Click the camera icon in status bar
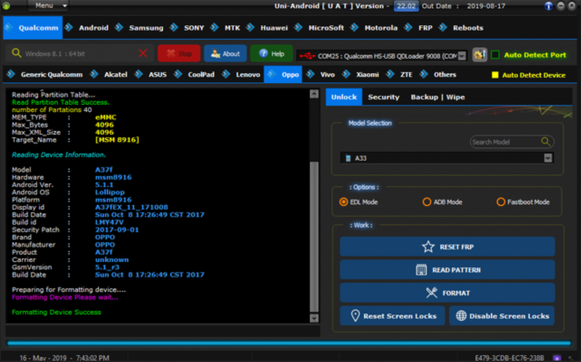 pyautogui.click(x=557, y=358)
